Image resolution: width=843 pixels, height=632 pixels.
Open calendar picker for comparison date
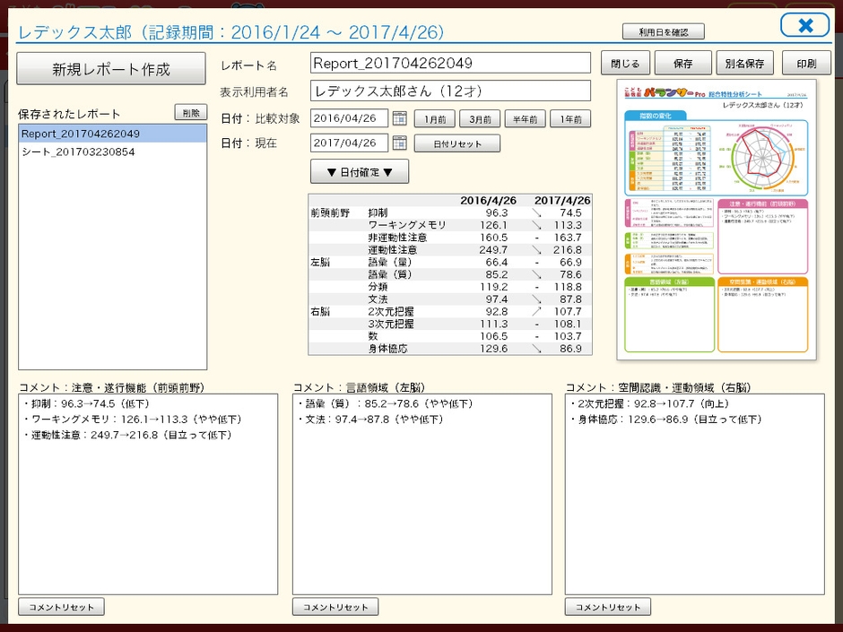[x=400, y=118]
